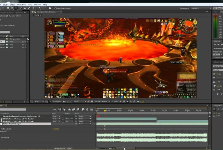Click the Fast Previews icon in viewer
Viewport: 223px width, 150px height.
127,101
